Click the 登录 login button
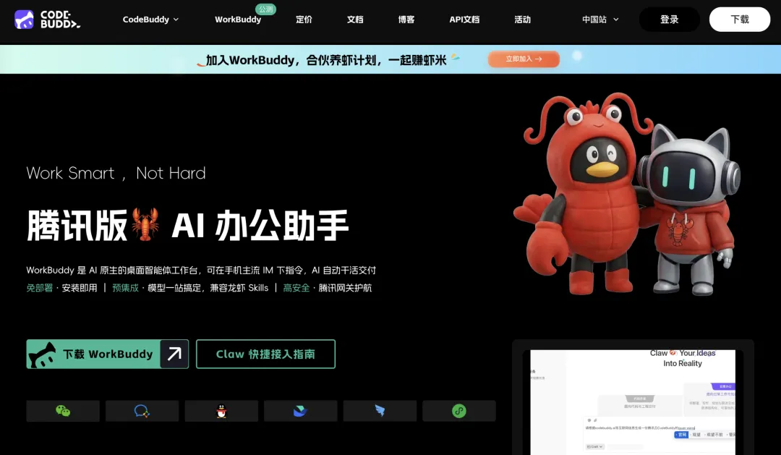 point(670,20)
